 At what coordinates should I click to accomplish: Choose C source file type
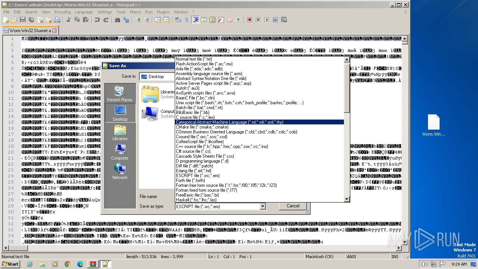click(x=260, y=117)
